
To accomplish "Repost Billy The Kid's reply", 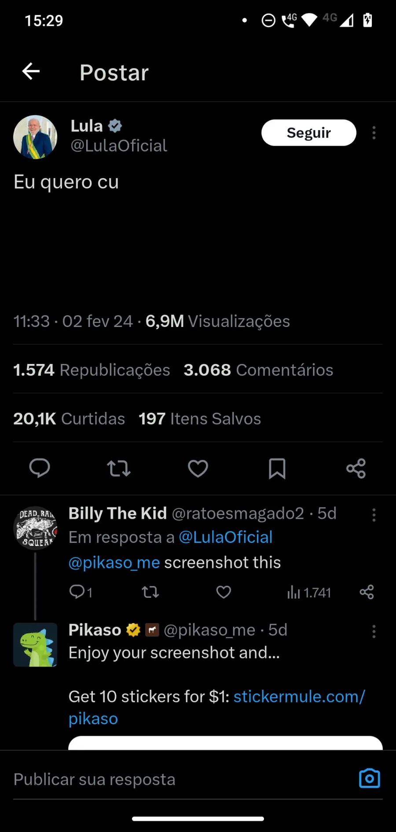I will (x=150, y=592).
